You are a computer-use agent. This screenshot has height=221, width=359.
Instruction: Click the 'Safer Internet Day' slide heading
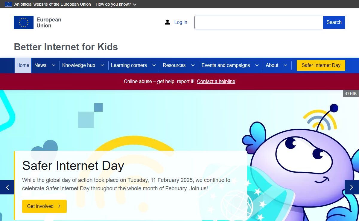pyautogui.click(x=73, y=166)
